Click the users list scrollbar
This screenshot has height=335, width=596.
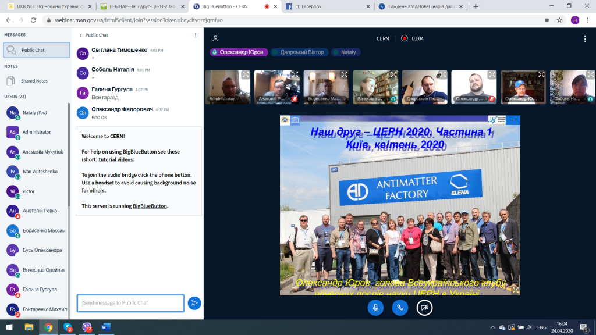coord(69,154)
